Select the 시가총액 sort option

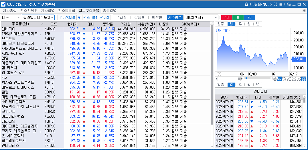(175, 17)
